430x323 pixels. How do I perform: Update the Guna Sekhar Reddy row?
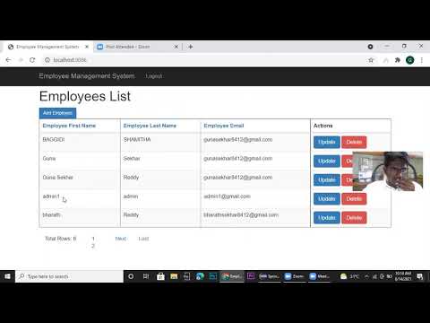[x=327, y=180]
